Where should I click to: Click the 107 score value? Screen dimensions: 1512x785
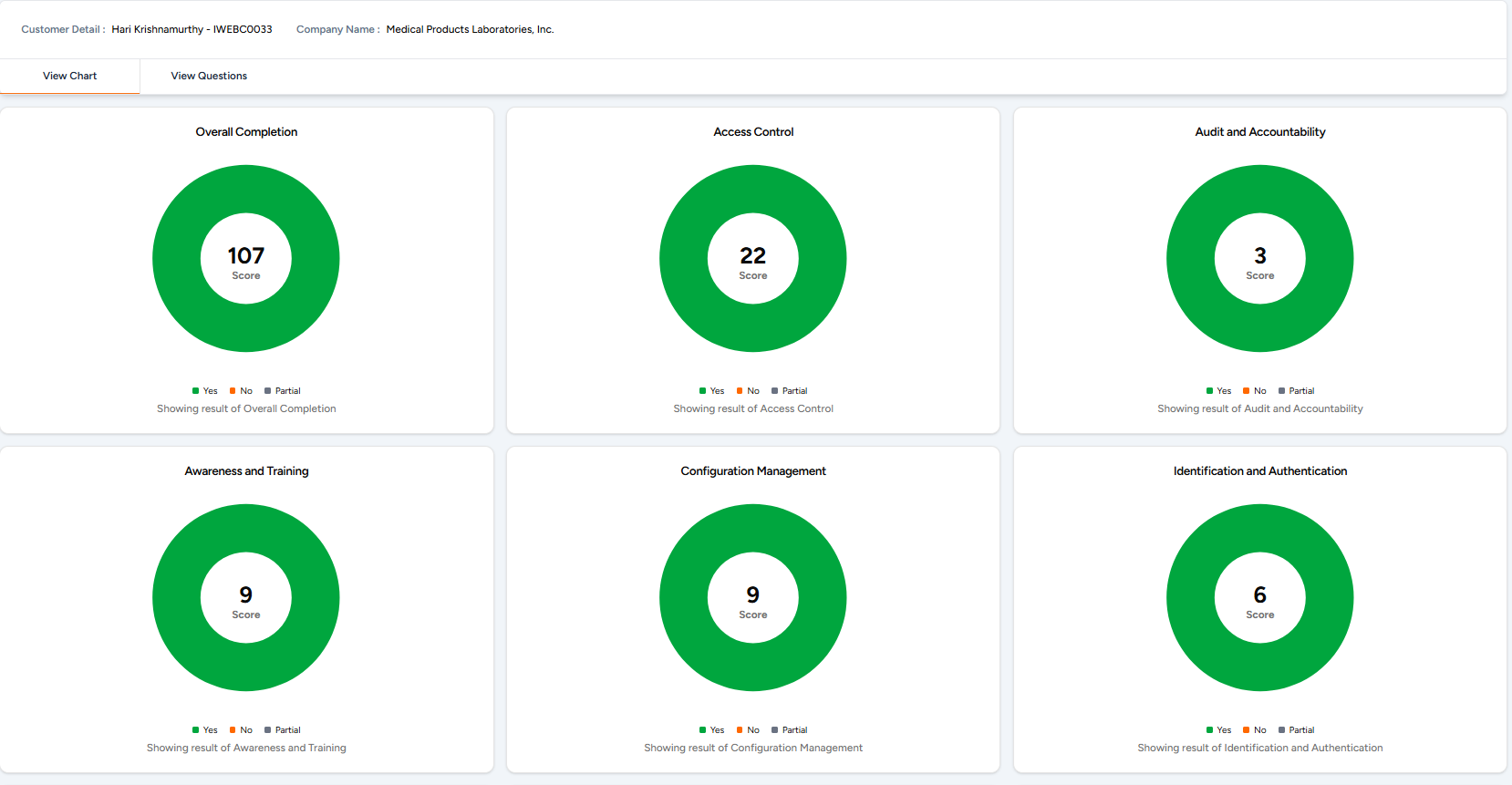246,255
